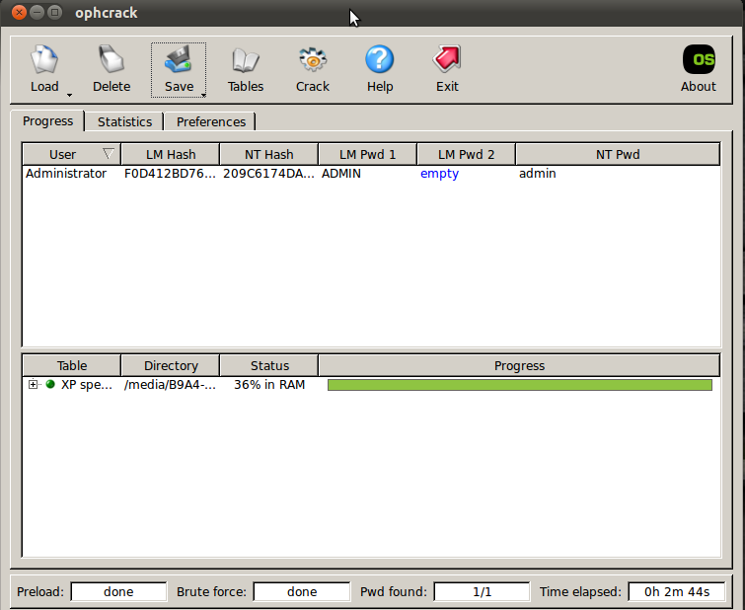Click the green status dot for XP table

50,384
